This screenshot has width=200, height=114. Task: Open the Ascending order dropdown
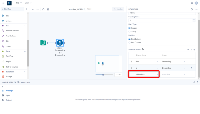point(173,74)
